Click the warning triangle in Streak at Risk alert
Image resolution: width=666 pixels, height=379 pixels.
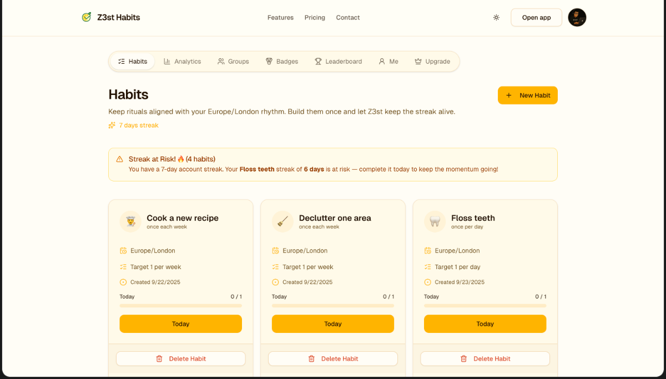[120, 159]
